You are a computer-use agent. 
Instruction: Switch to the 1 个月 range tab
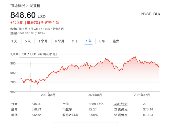(x=43, y=41)
